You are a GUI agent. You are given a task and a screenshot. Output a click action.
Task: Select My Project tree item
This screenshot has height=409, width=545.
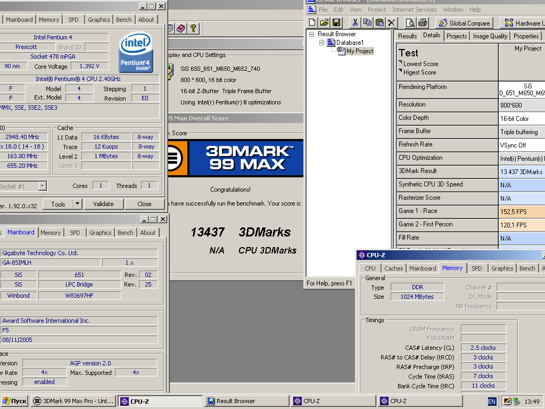pyautogui.click(x=360, y=51)
